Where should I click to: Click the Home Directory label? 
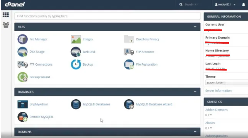pyautogui.click(x=217, y=50)
